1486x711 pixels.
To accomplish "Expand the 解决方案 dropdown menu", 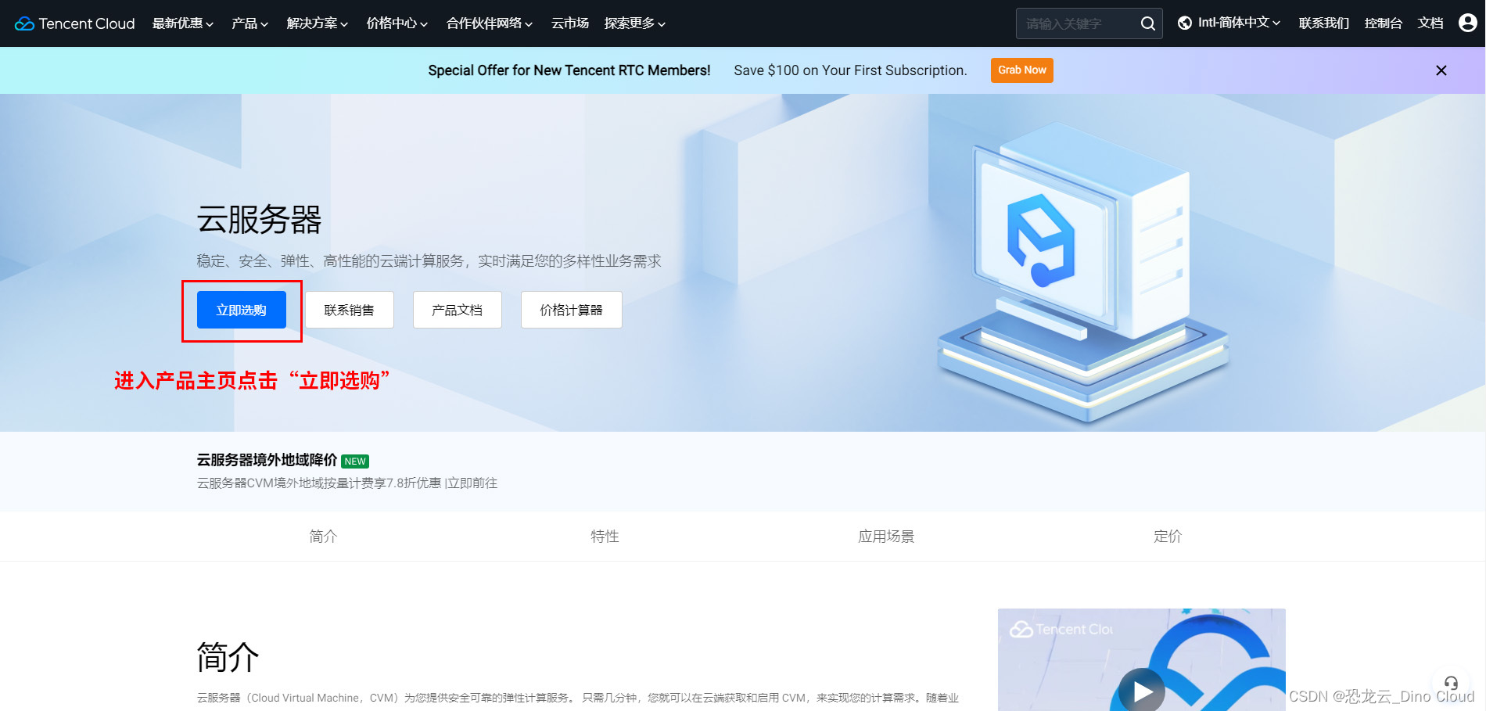I will (x=318, y=23).
